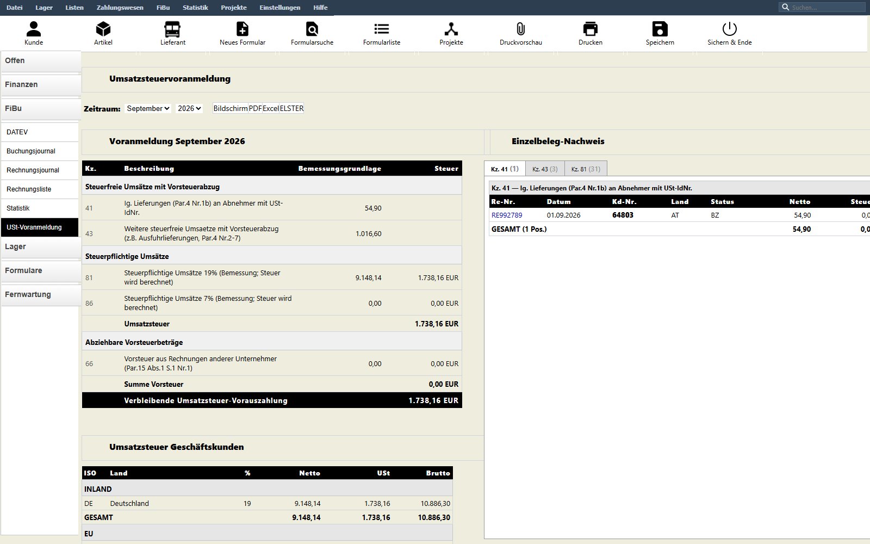The image size is (870, 544).
Task: Open the Statistik menu in the menu bar
Action: click(x=195, y=8)
